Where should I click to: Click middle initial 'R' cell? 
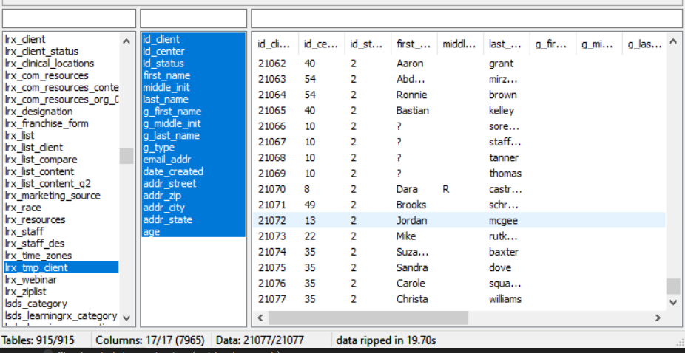point(445,189)
